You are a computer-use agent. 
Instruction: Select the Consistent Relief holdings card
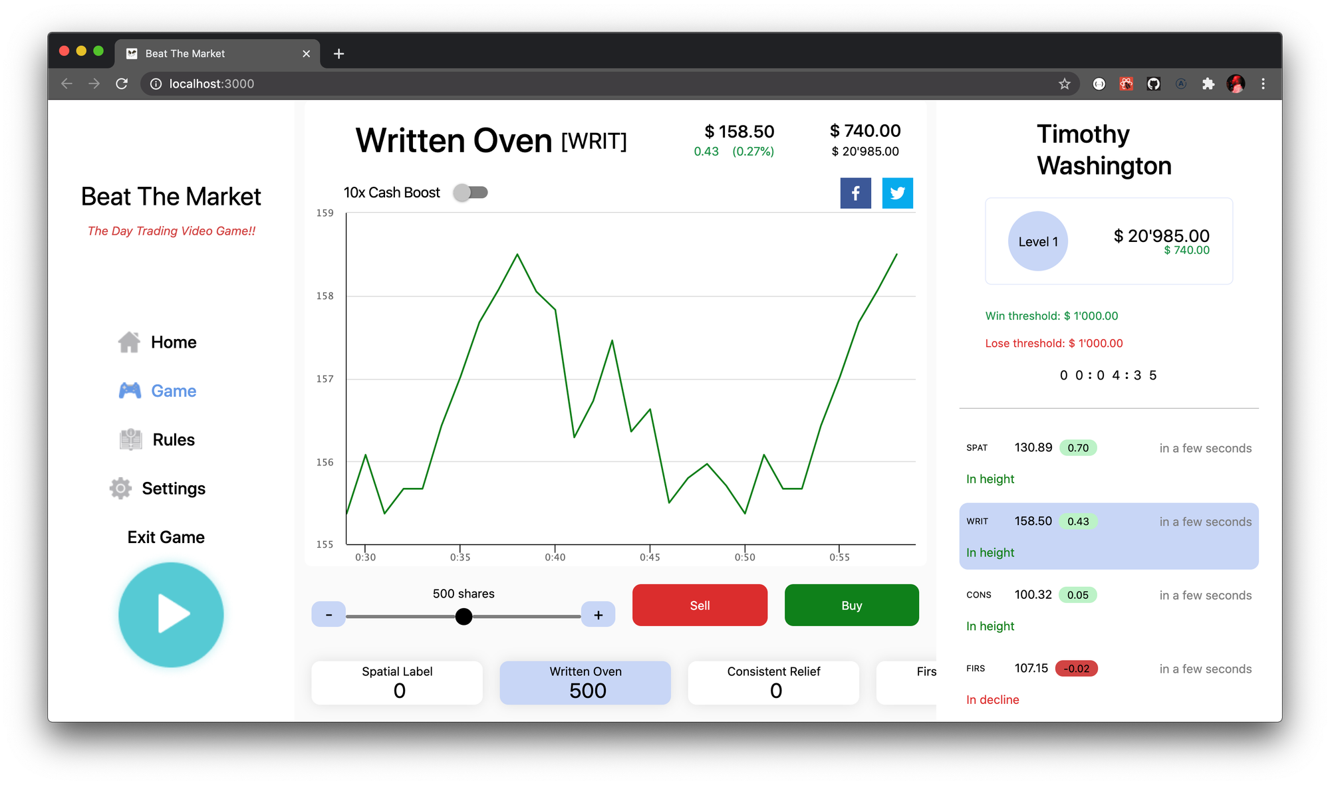[773, 682]
